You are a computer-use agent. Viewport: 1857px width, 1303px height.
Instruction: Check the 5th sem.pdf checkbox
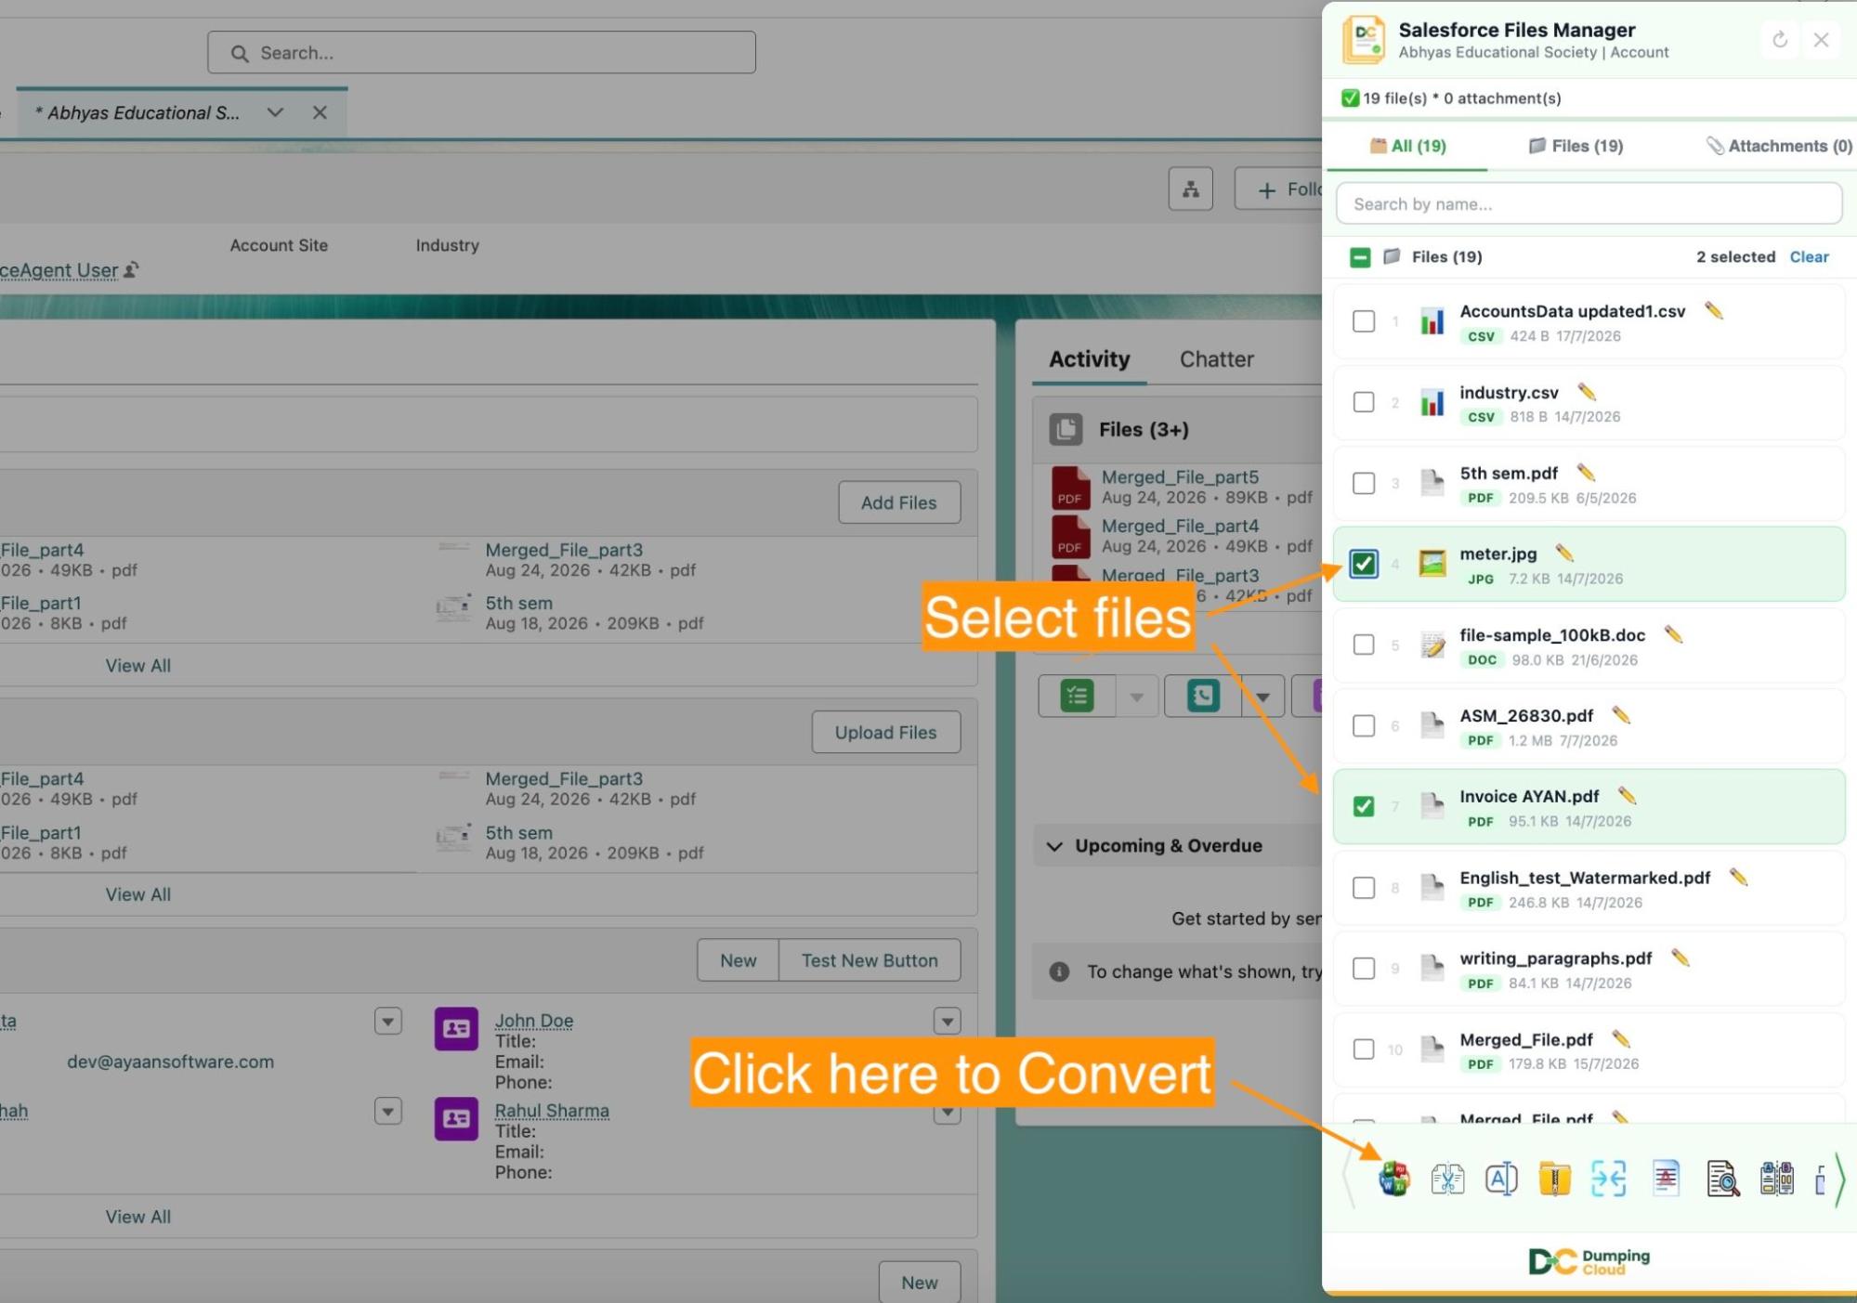1364,483
